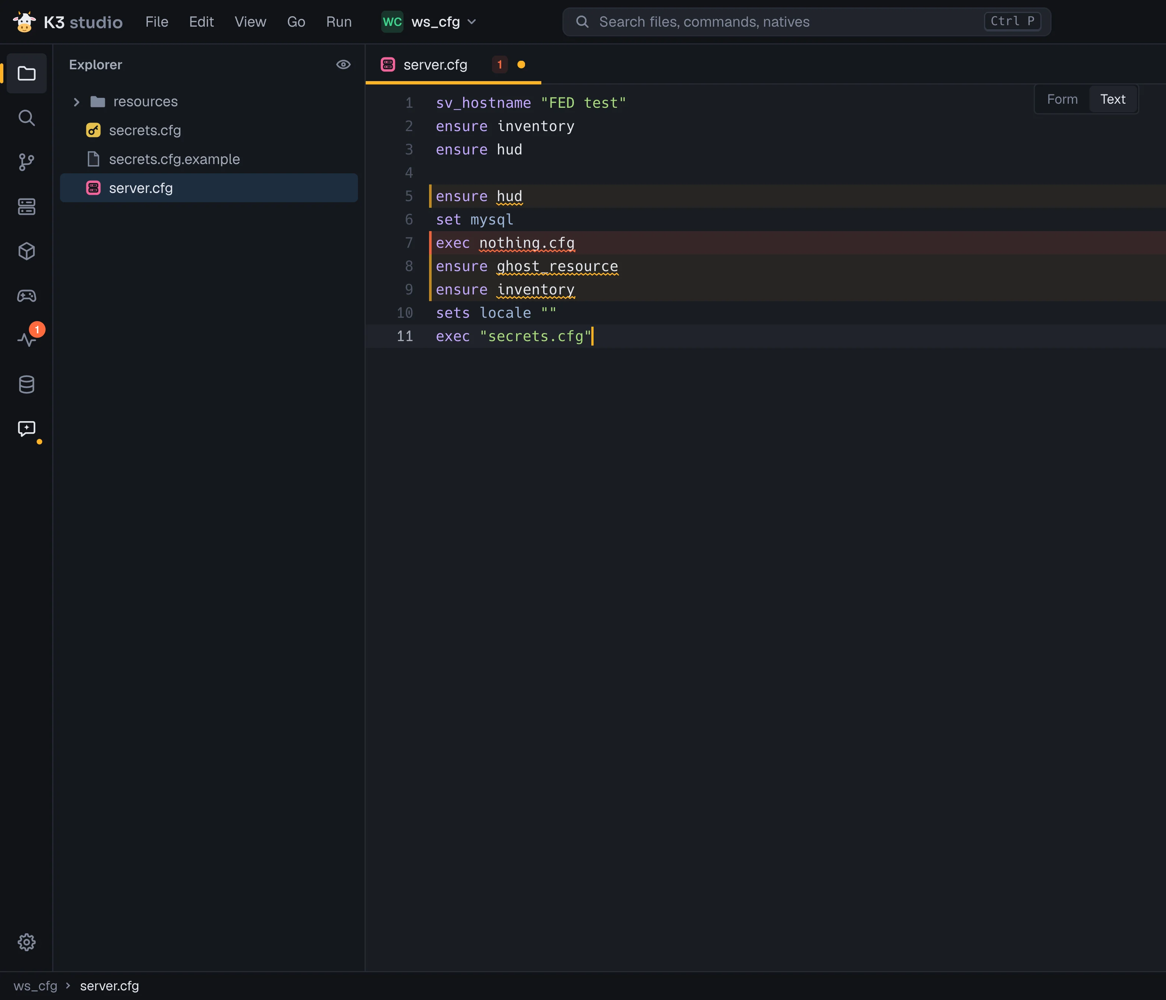Open the server panel icon in sidebar
The image size is (1166, 1000).
[x=26, y=206]
